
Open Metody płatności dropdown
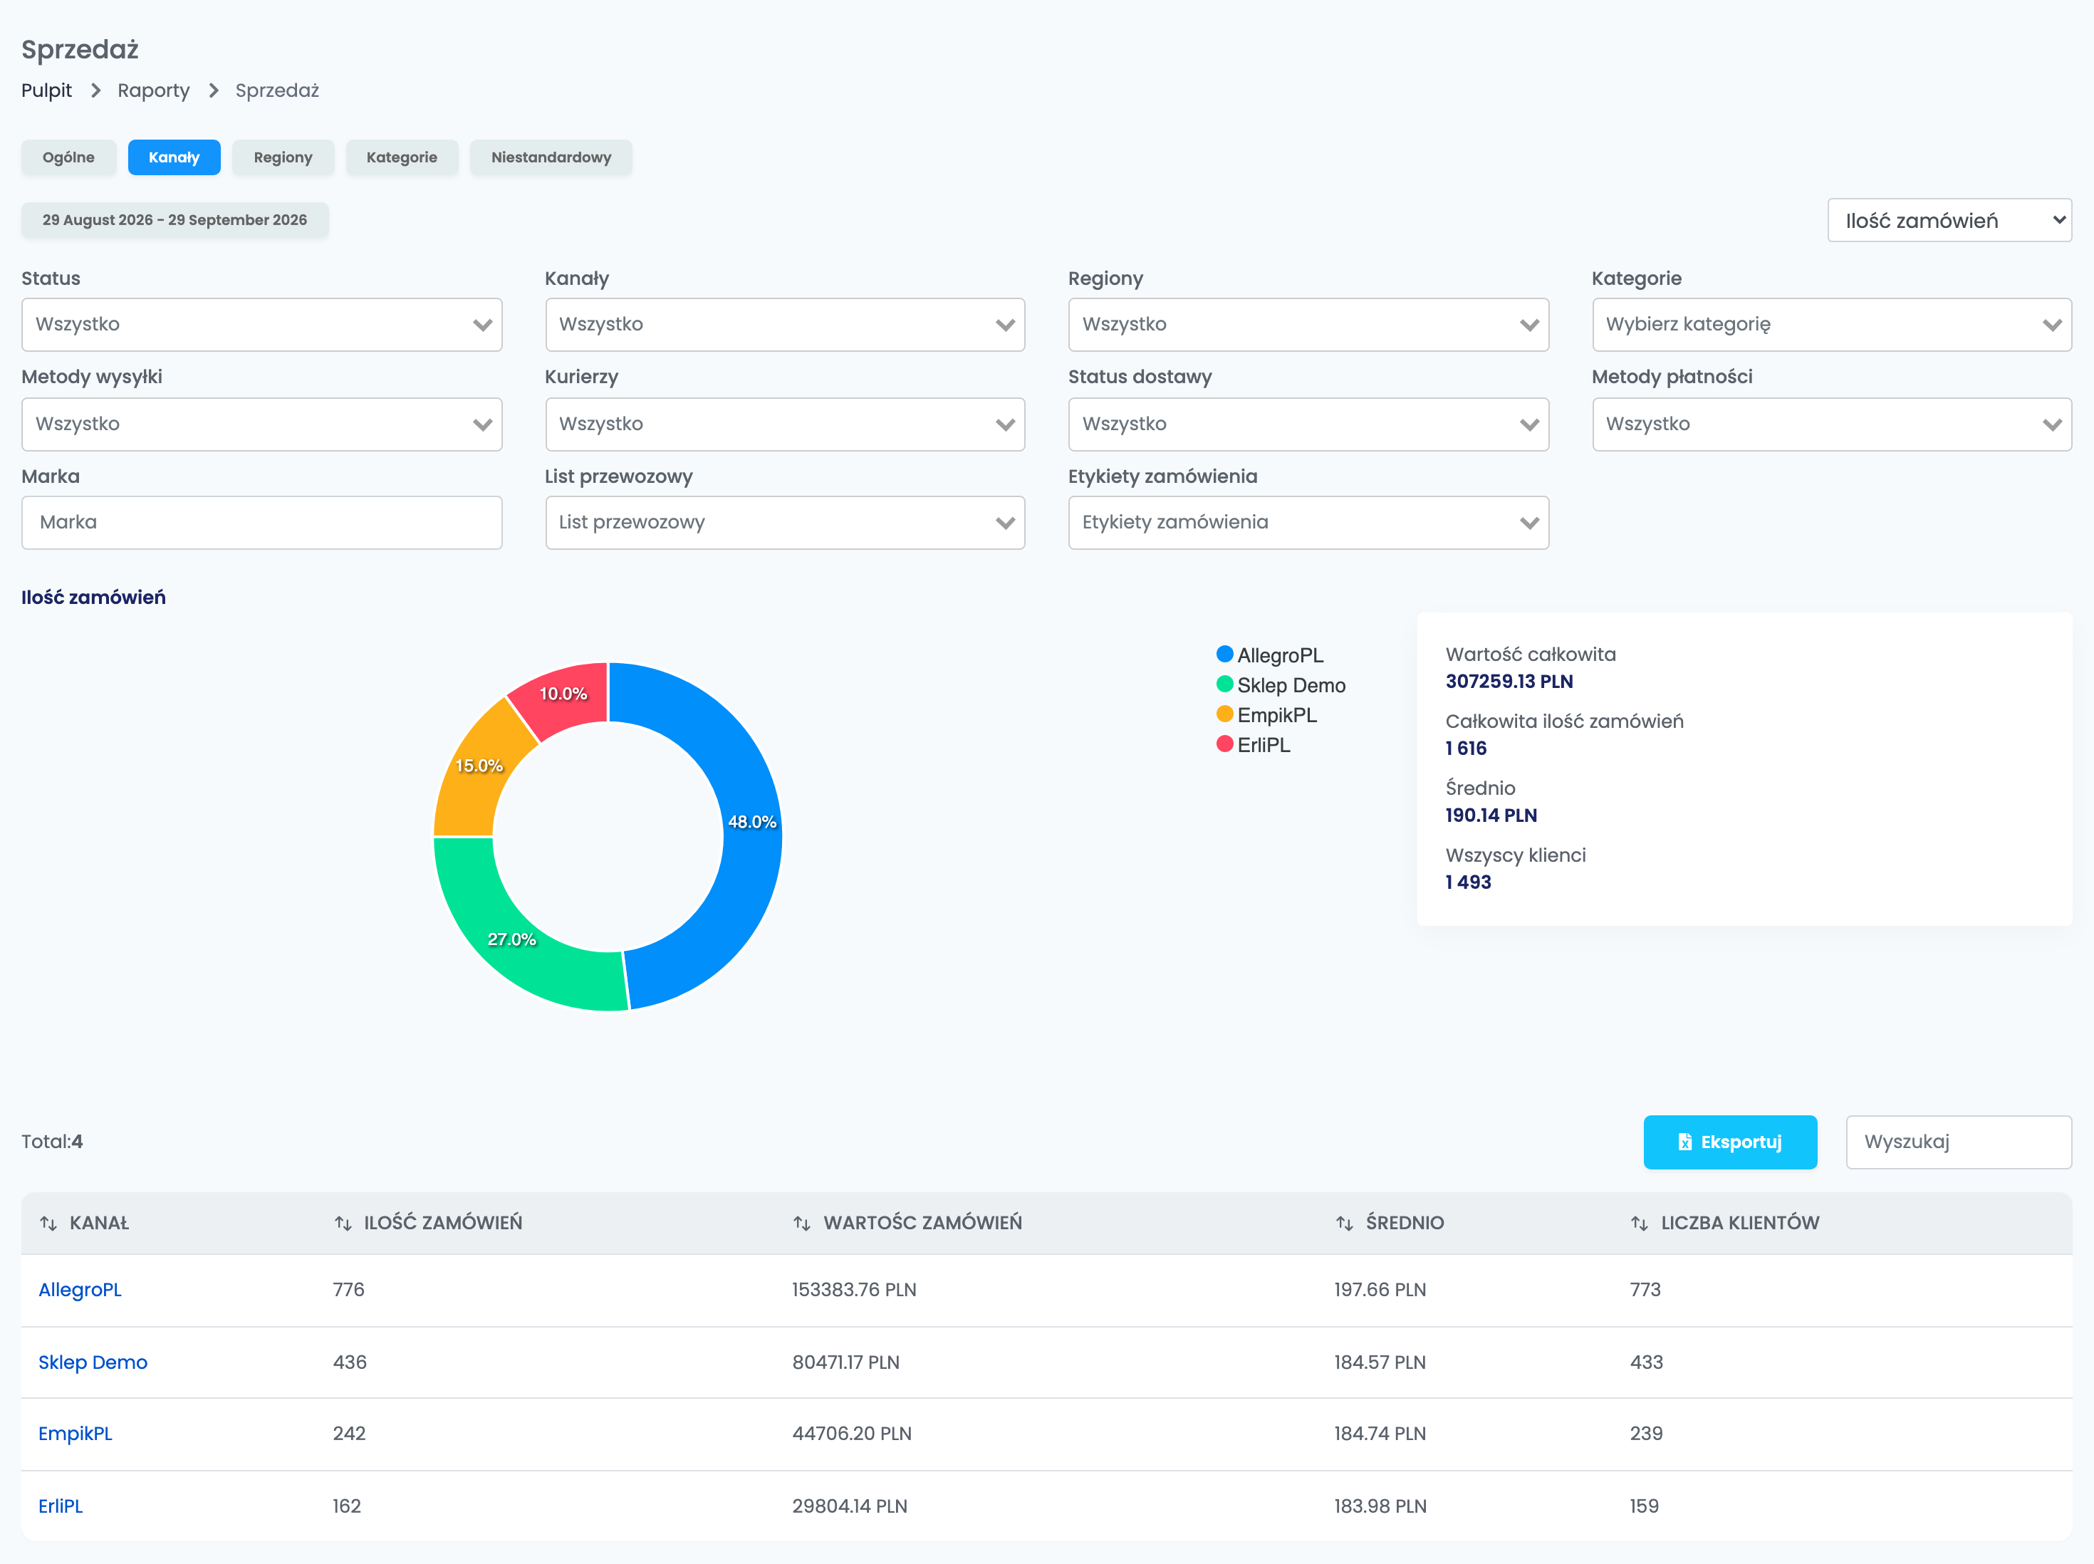pyautogui.click(x=1832, y=424)
